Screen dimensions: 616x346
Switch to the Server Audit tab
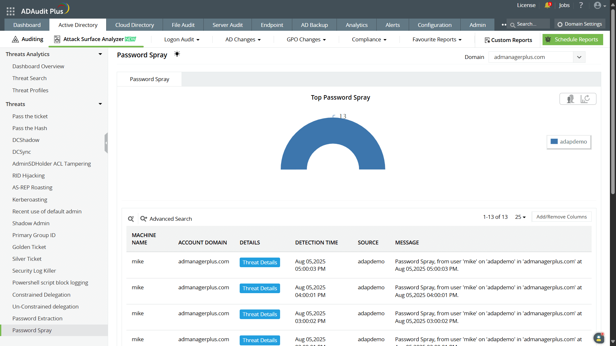(227, 25)
